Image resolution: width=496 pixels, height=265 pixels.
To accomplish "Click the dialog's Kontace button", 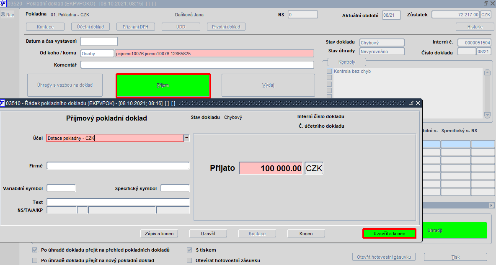I will pos(257,233).
